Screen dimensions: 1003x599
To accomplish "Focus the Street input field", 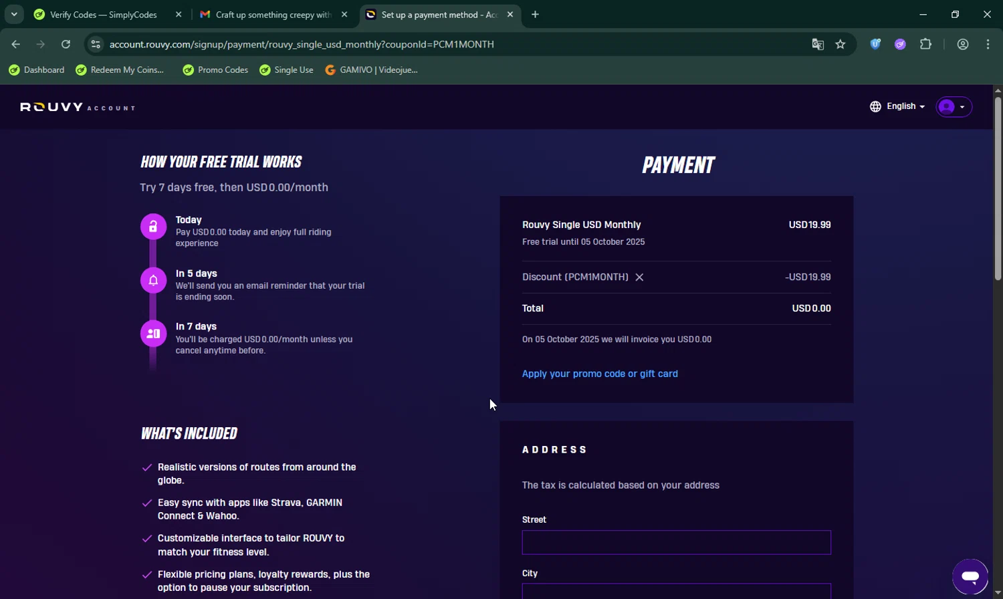I will pyautogui.click(x=676, y=542).
